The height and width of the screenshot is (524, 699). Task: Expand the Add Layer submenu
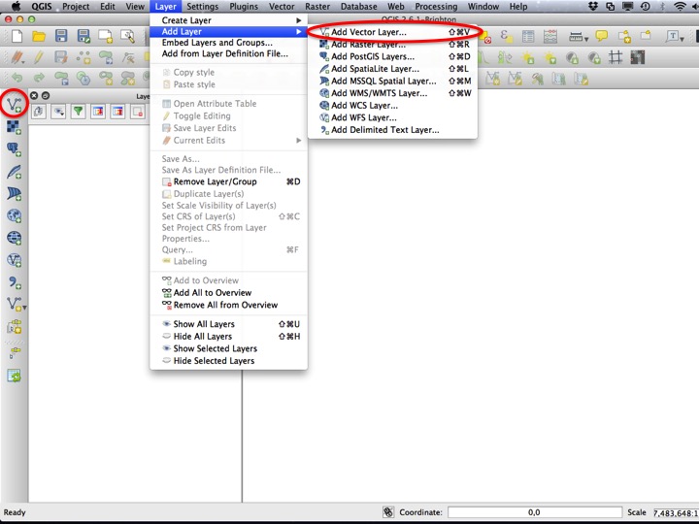tap(228, 32)
